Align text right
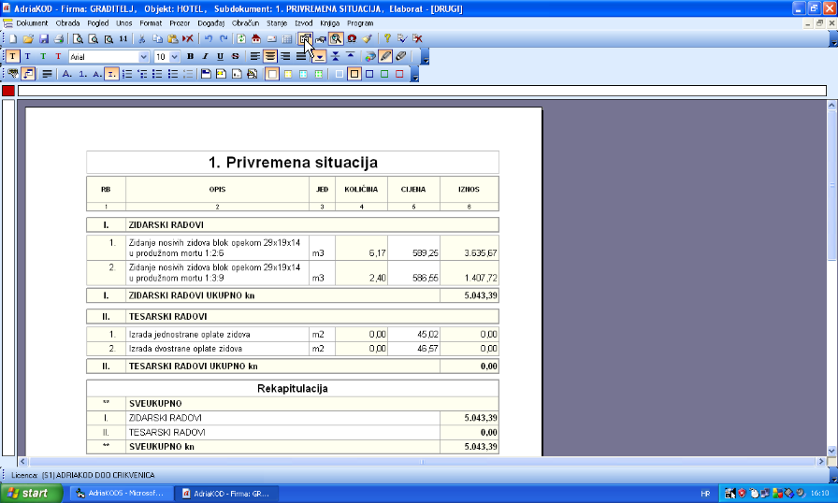The height and width of the screenshot is (503, 838). coord(285,56)
